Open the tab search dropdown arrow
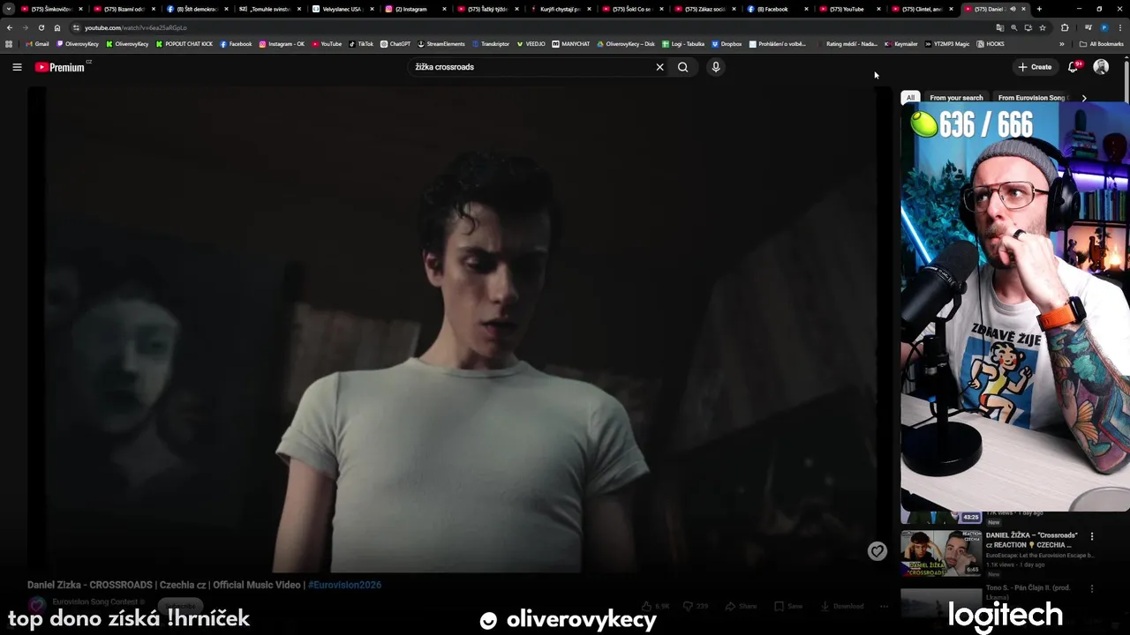 pyautogui.click(x=9, y=9)
